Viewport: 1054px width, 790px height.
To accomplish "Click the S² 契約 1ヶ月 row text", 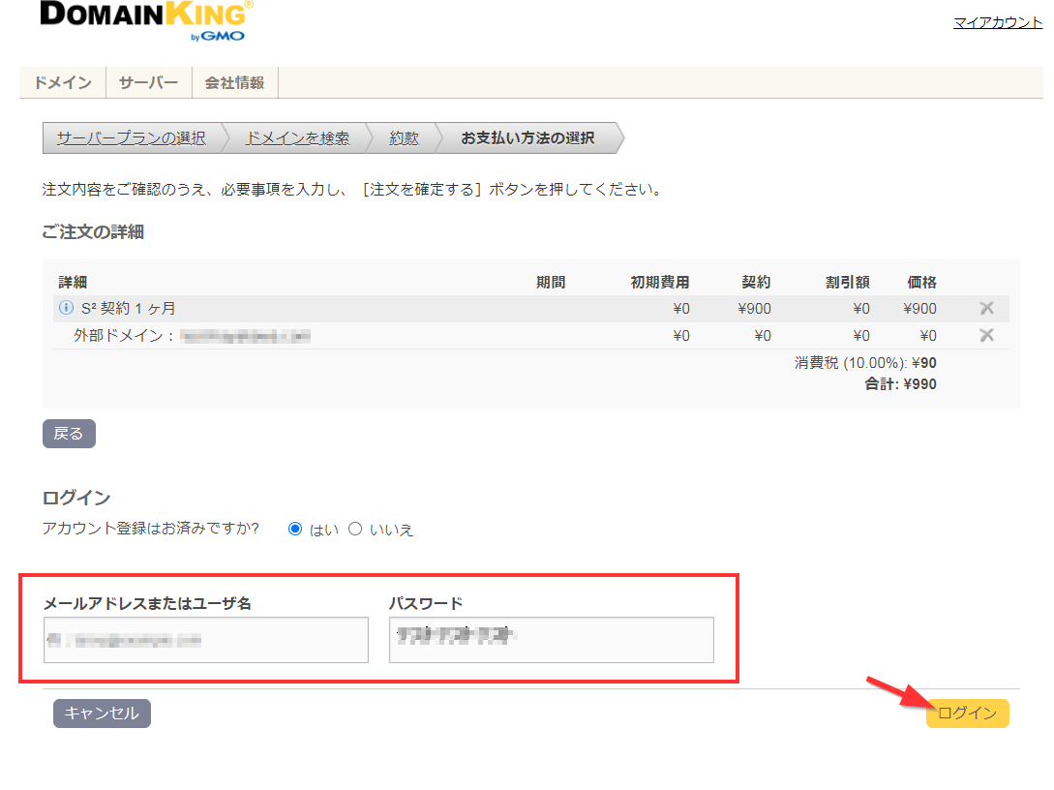I will (x=129, y=309).
